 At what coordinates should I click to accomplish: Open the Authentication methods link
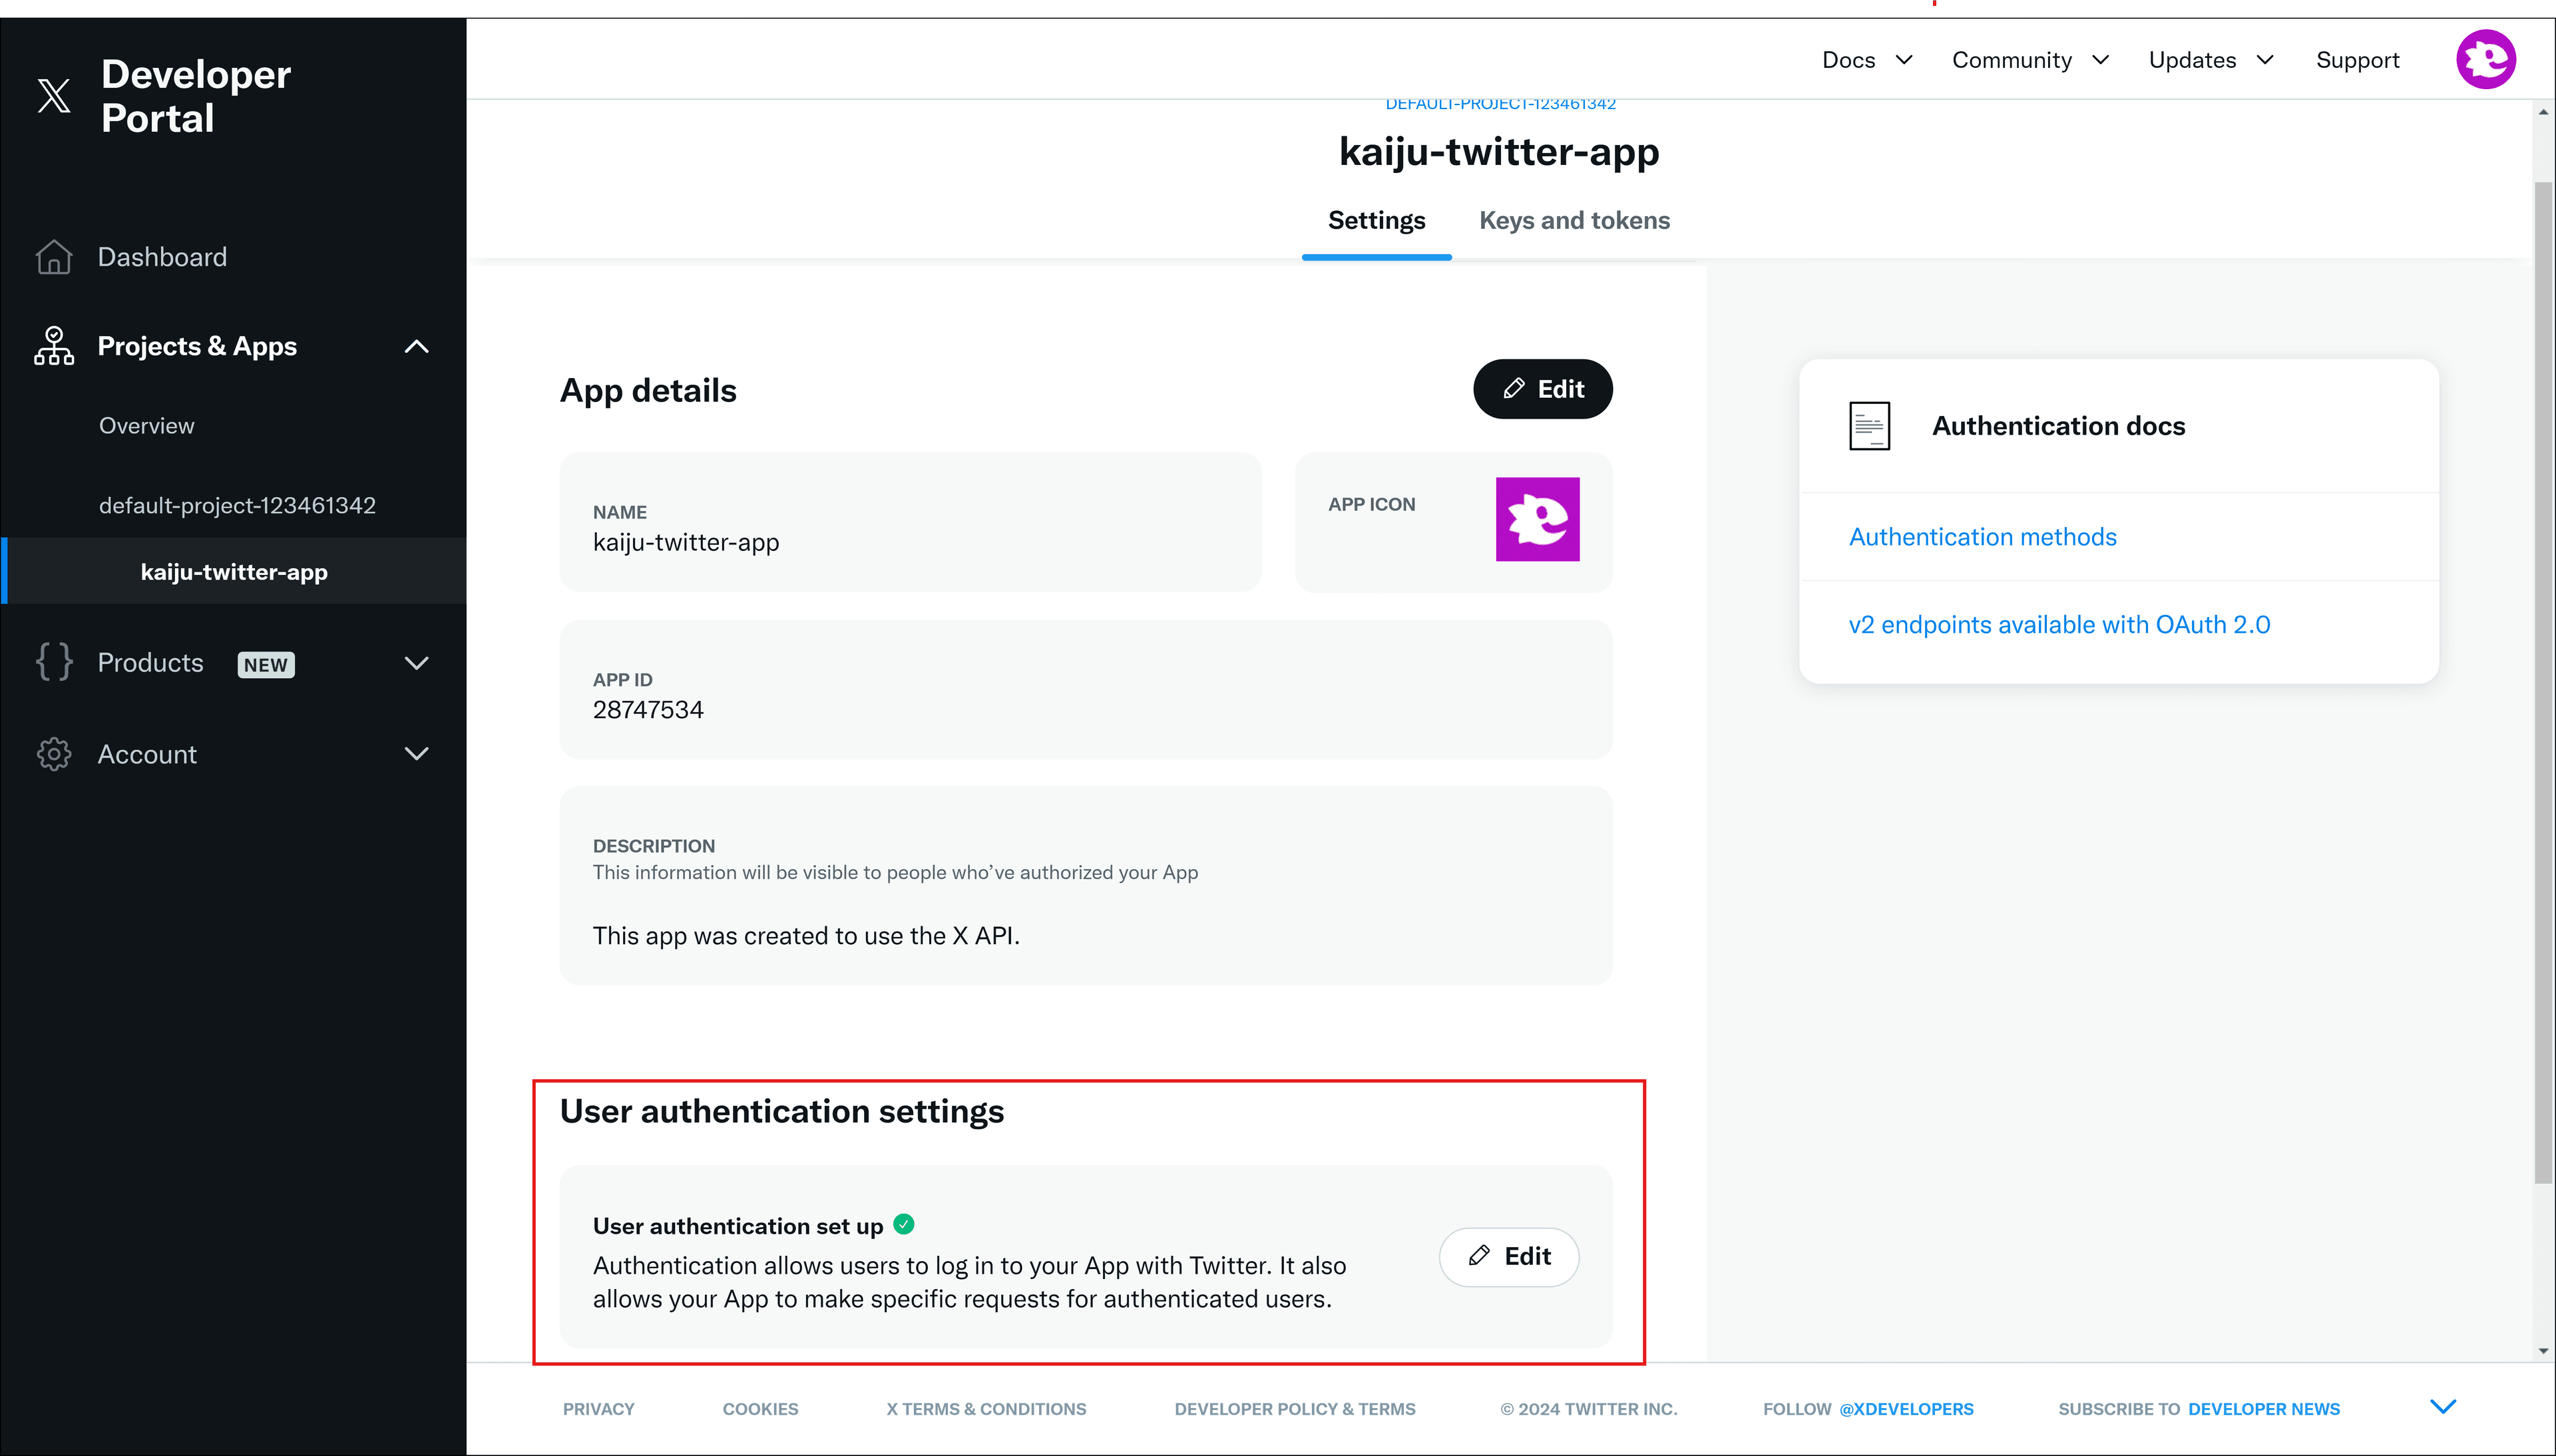tap(1982, 537)
